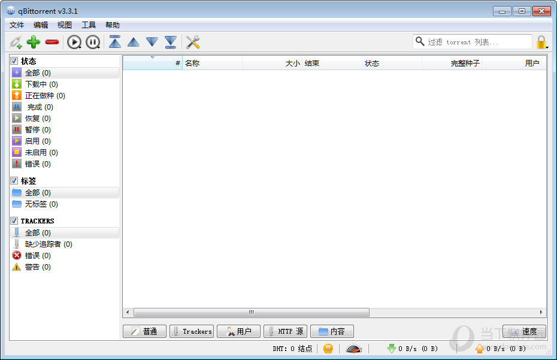Switch to Trackers tab

[x=192, y=331]
